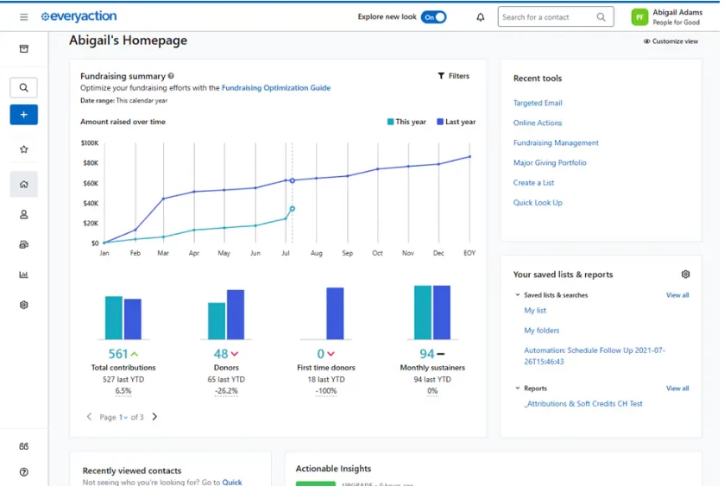Open the reports chart sidebar icon

coord(23,275)
